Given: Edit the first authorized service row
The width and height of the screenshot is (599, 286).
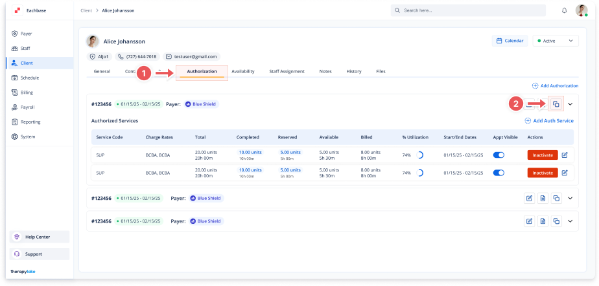Looking at the screenshot, I should [565, 155].
